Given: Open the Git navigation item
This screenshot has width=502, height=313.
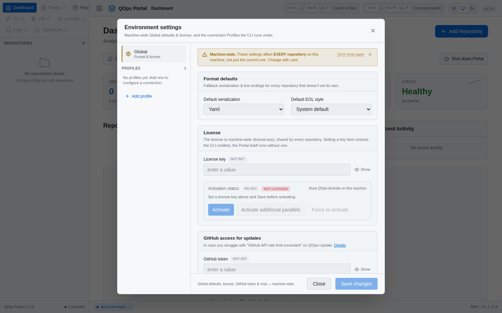Looking at the screenshot, I should [x=15, y=19].
